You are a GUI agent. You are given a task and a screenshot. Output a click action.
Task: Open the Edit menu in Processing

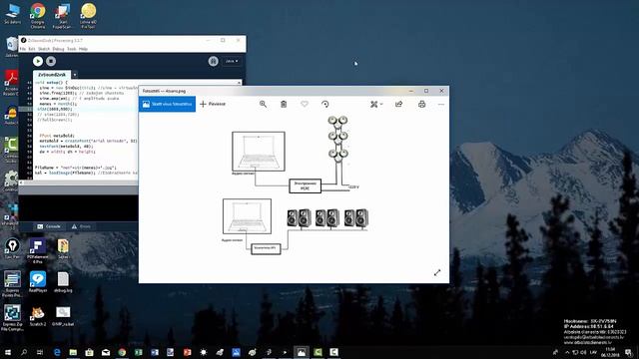(32, 49)
